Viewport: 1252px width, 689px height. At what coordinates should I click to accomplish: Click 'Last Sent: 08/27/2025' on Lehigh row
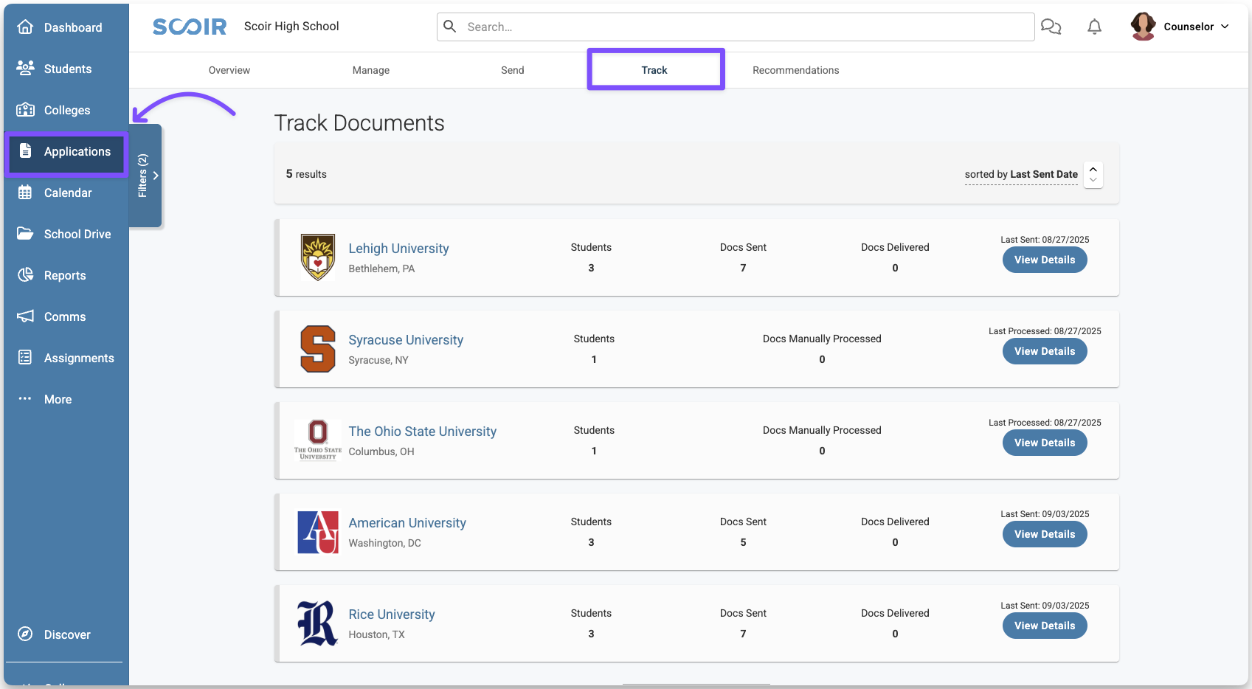click(x=1045, y=240)
